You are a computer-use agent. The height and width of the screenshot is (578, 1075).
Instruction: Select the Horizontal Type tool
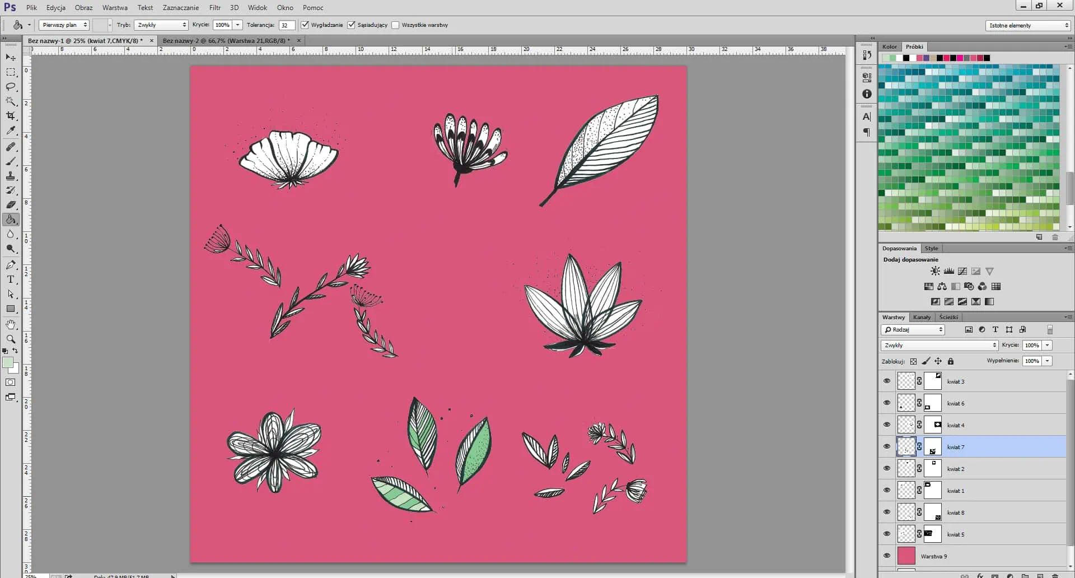pos(11,279)
